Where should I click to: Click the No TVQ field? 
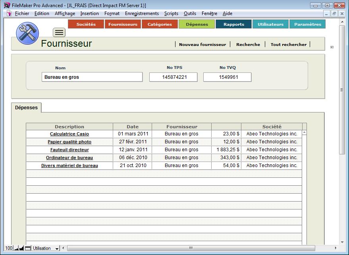(x=227, y=77)
